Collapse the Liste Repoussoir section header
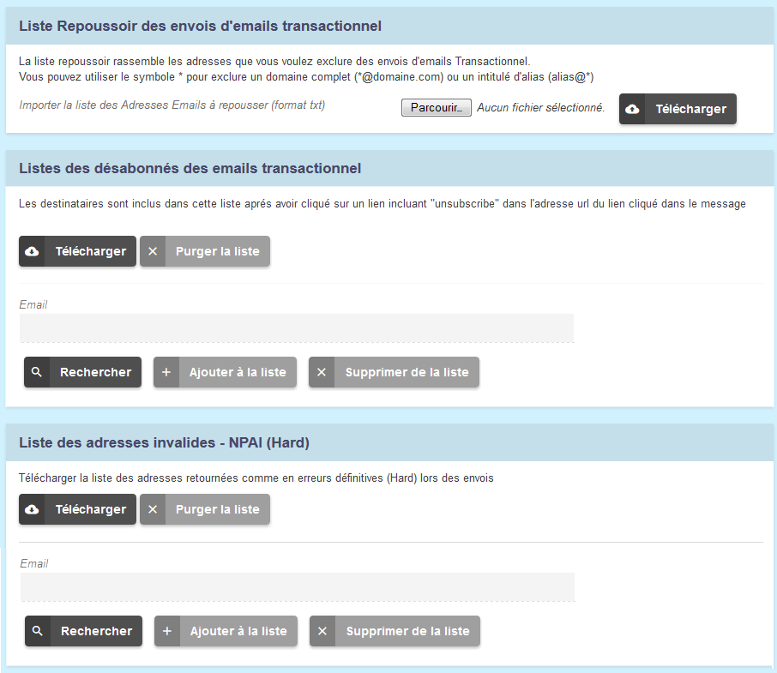This screenshot has height=673, width=777. pyautogui.click(x=199, y=26)
